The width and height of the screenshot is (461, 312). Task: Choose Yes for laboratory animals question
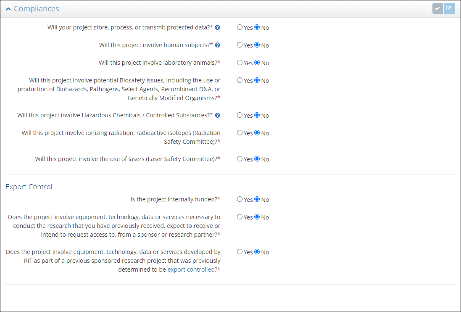click(x=240, y=63)
